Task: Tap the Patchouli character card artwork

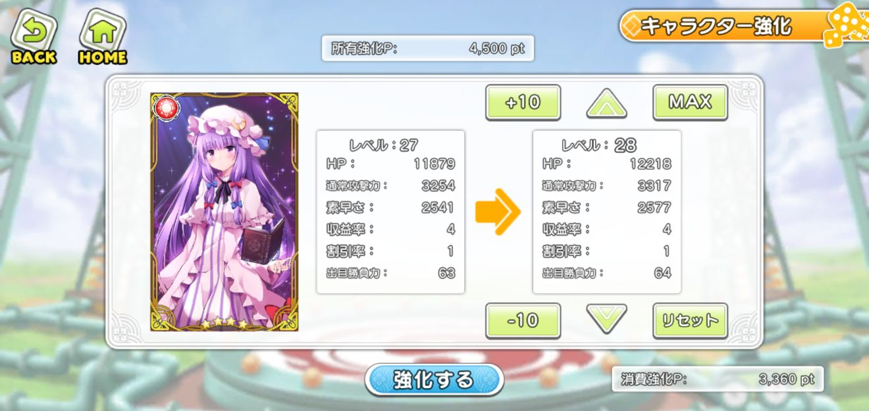Action: pyautogui.click(x=224, y=212)
